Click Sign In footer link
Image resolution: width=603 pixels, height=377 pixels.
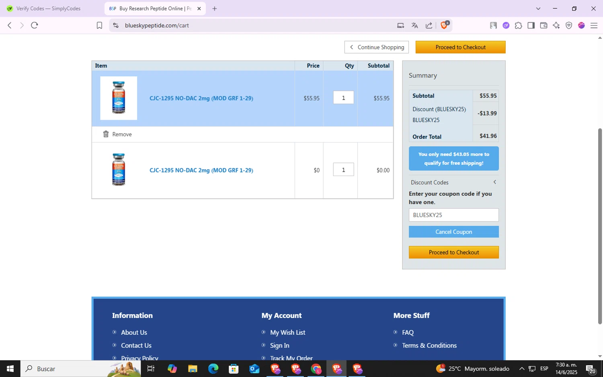coord(280,345)
